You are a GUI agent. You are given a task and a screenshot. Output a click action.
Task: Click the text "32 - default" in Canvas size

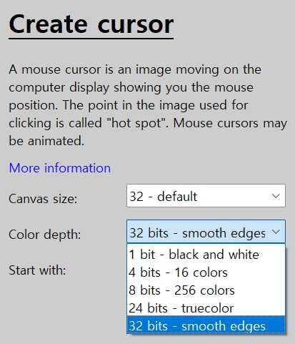click(x=164, y=197)
